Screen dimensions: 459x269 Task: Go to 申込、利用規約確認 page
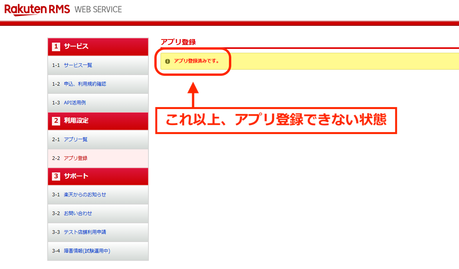(x=85, y=84)
